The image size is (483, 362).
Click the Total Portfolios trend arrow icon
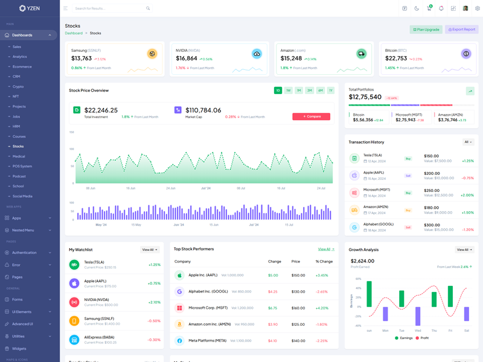[470, 91]
